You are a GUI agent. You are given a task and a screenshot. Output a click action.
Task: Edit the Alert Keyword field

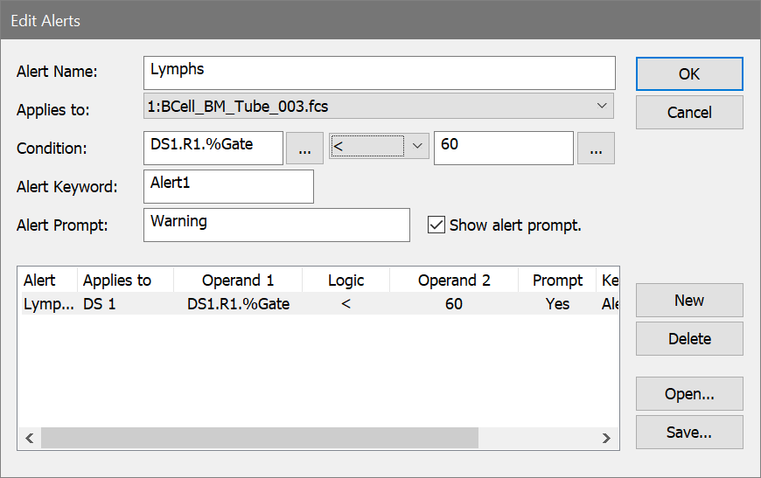[227, 186]
